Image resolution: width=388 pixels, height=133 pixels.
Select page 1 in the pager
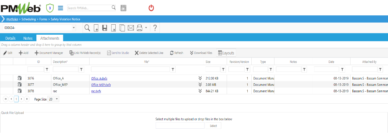[16, 99]
